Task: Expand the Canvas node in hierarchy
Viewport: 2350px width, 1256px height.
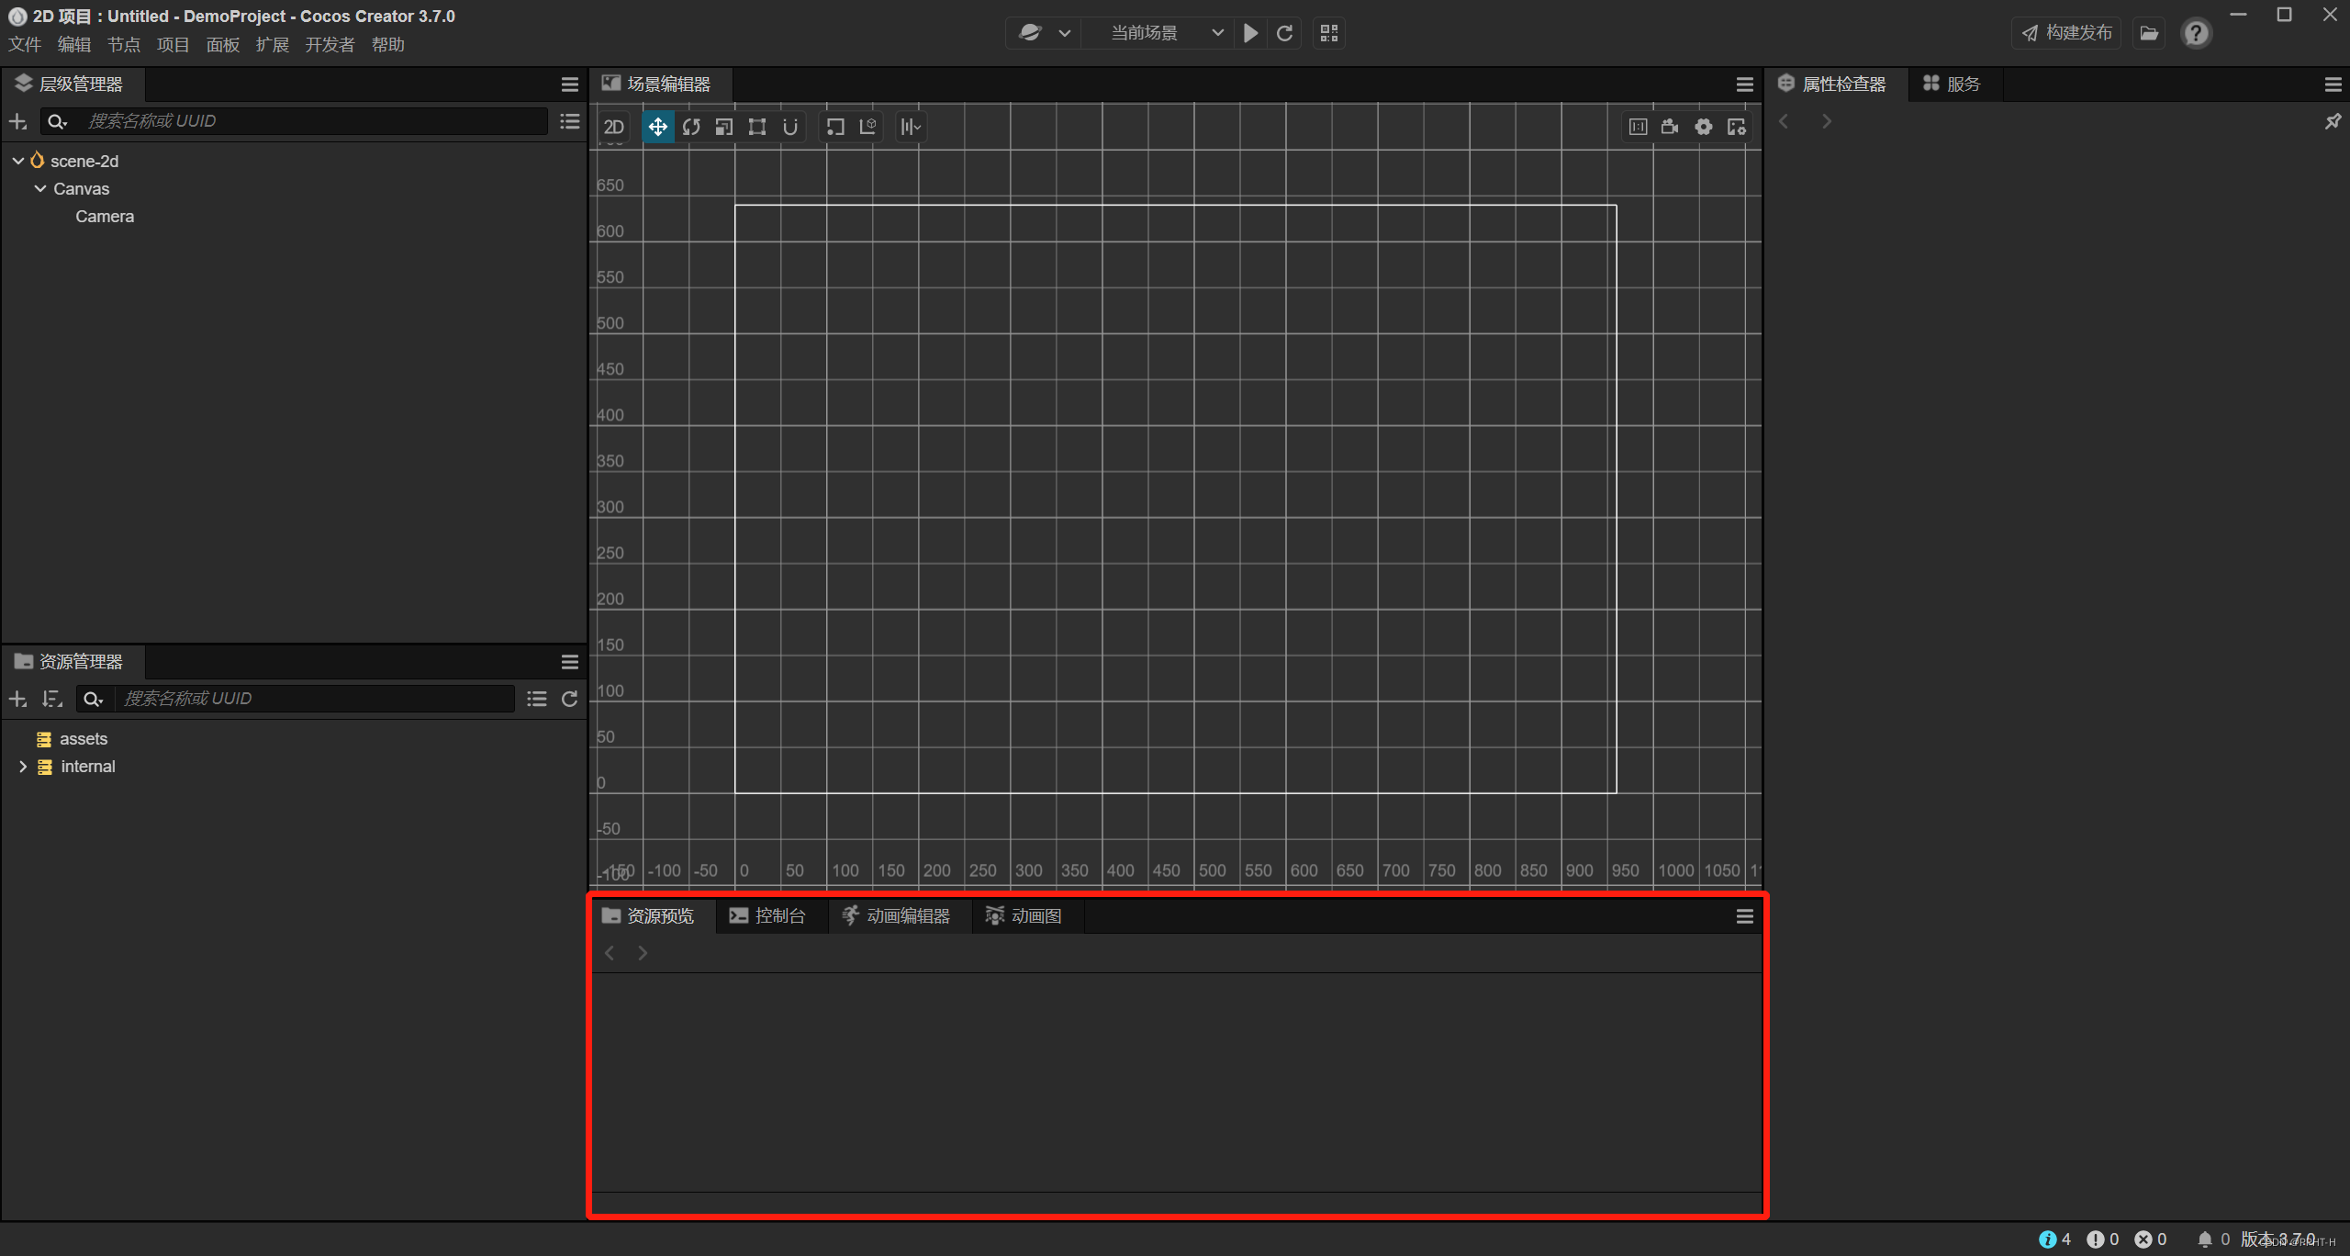Action: [x=39, y=188]
